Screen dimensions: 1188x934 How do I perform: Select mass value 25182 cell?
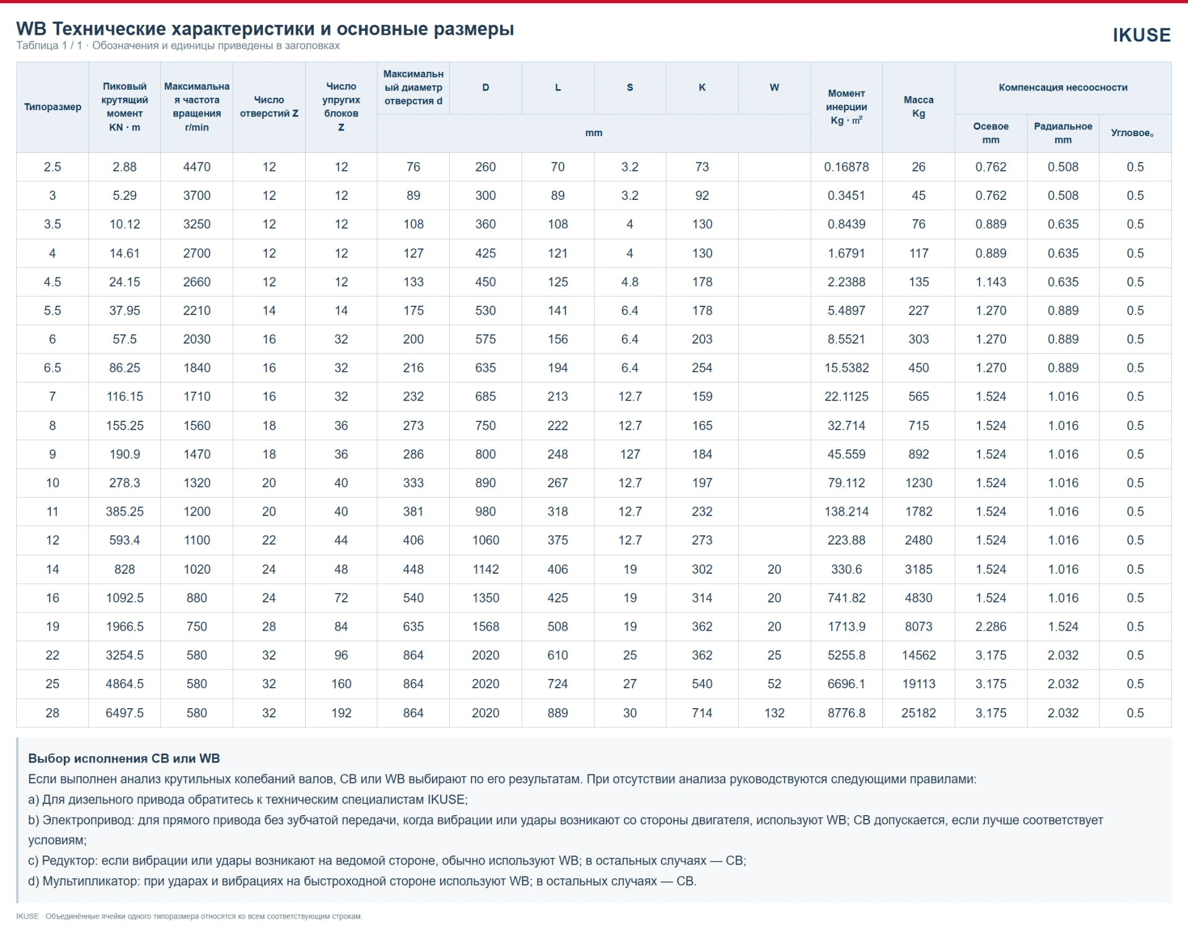pyautogui.click(x=919, y=713)
